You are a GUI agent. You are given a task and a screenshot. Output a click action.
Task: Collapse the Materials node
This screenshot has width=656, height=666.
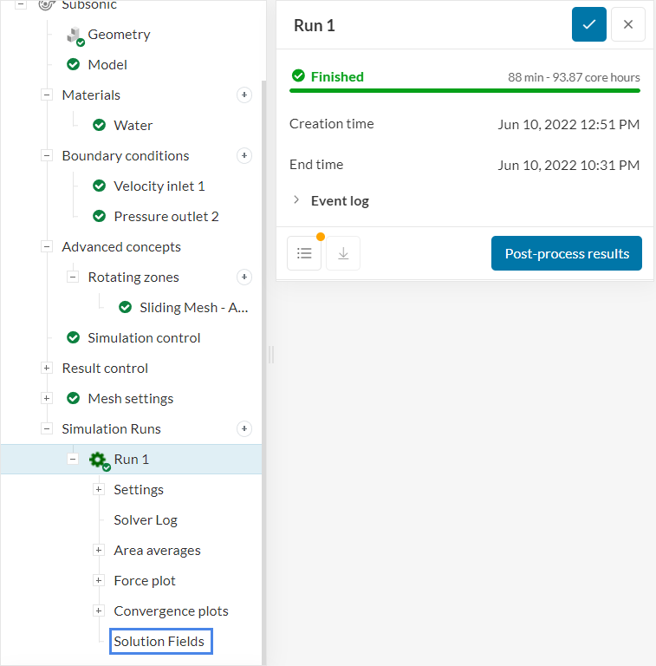coord(47,95)
